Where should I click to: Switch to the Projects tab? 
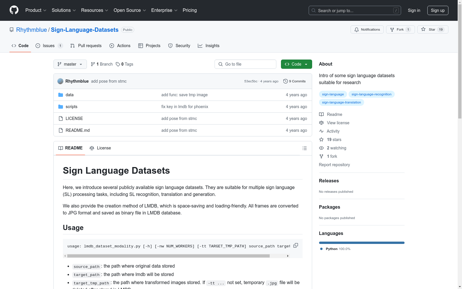click(x=149, y=46)
